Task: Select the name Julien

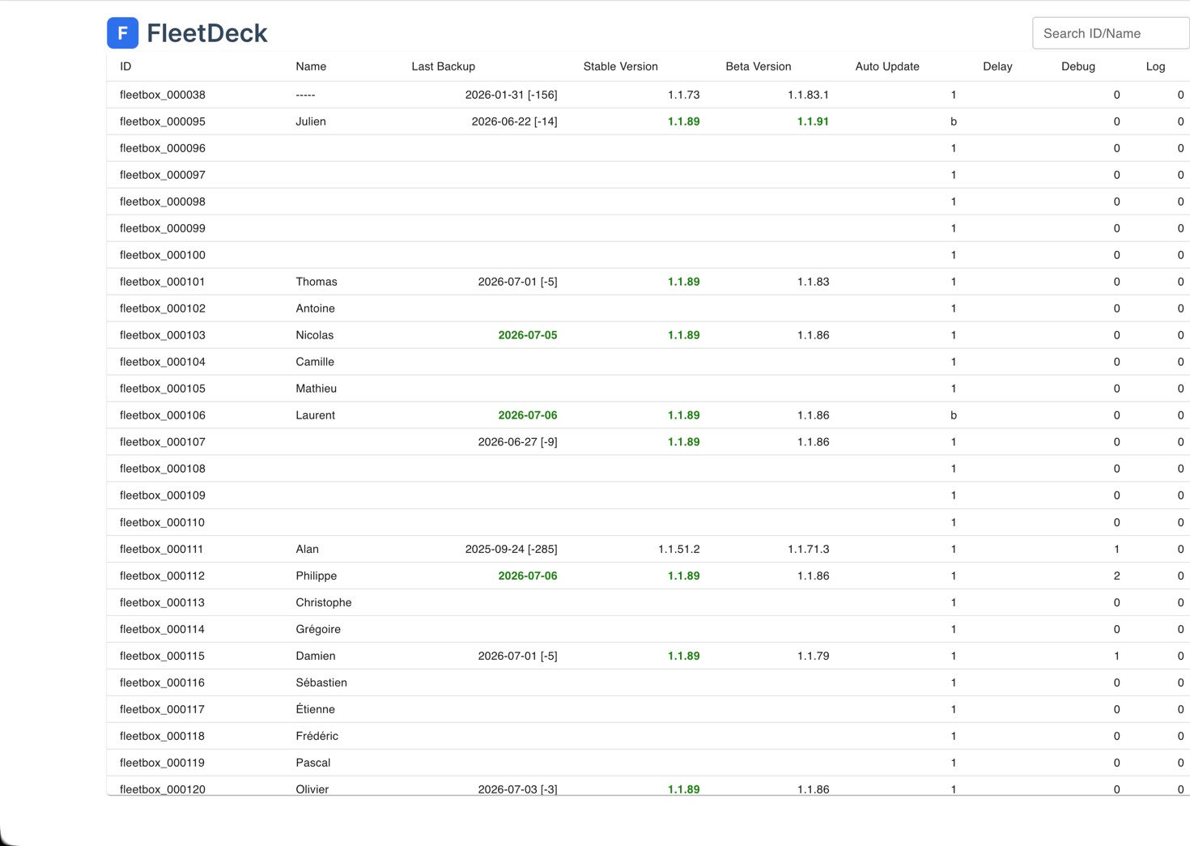Action: coord(311,121)
